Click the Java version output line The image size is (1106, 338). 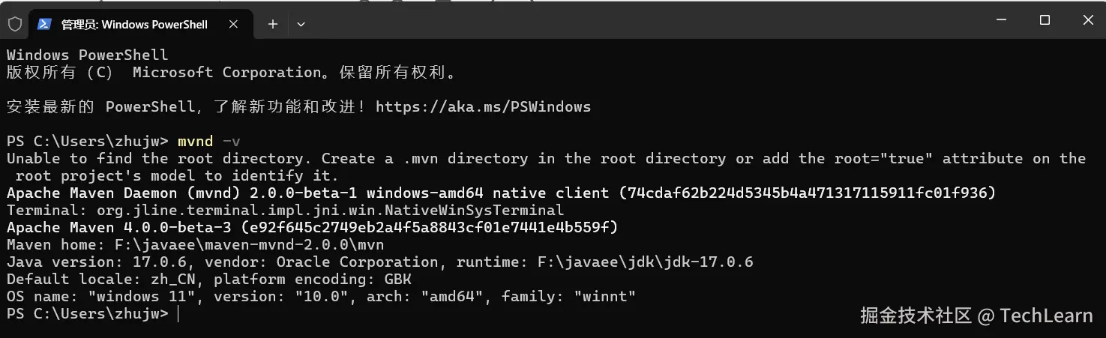pyautogui.click(x=379, y=262)
